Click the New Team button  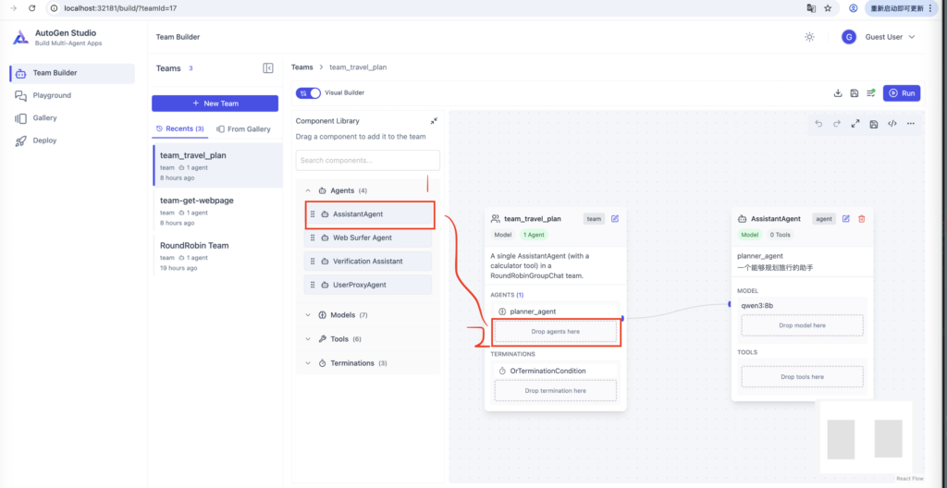coord(215,104)
